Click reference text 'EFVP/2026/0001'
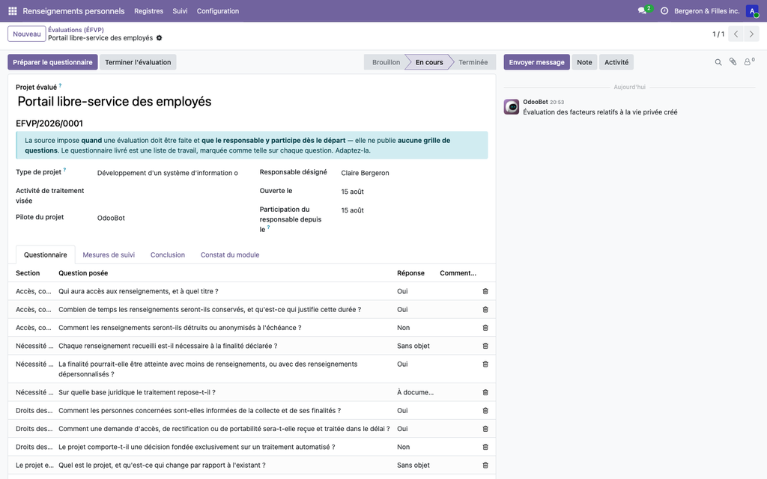Viewport: 767px width, 479px height. (x=49, y=123)
